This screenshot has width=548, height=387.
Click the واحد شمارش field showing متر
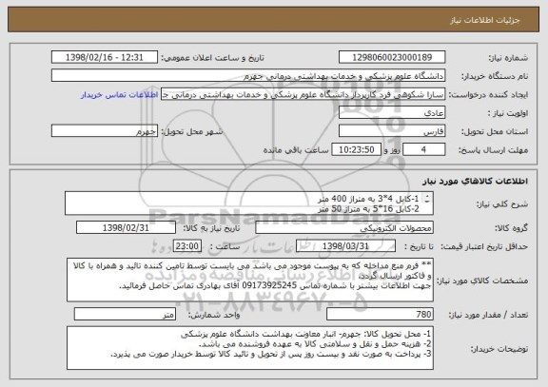coord(125,315)
